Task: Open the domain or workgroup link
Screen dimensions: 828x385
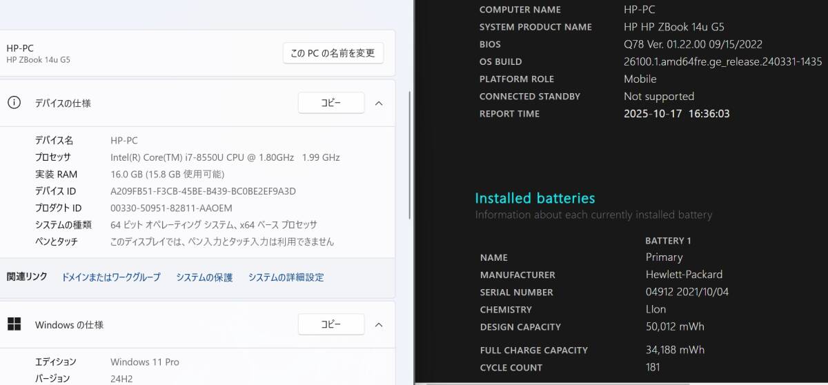Action: (x=111, y=277)
